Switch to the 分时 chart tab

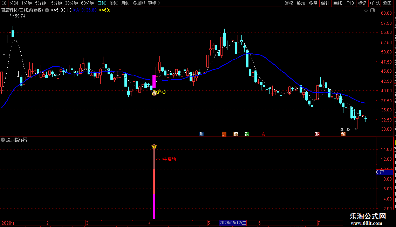[x=14, y=3]
